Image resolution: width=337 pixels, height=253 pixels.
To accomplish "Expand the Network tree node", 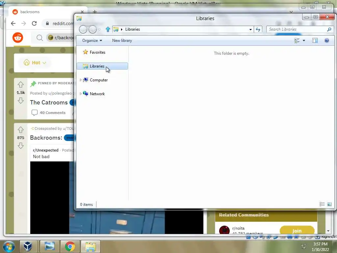I will coord(81,94).
